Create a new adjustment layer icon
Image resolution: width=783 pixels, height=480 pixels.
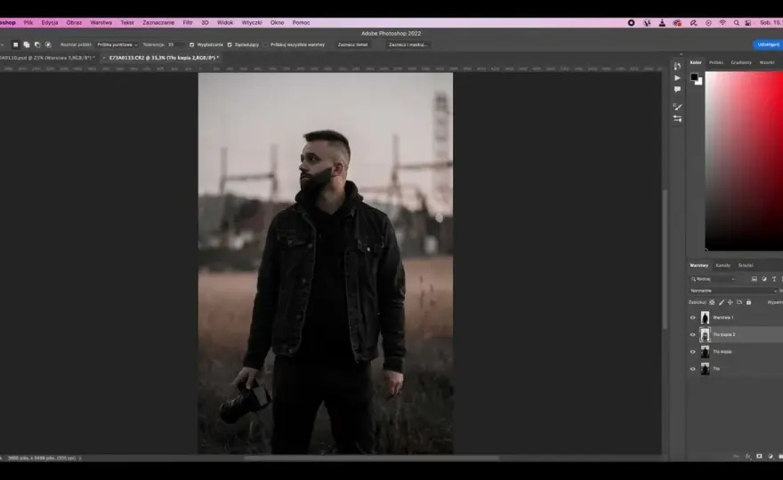pos(771,457)
